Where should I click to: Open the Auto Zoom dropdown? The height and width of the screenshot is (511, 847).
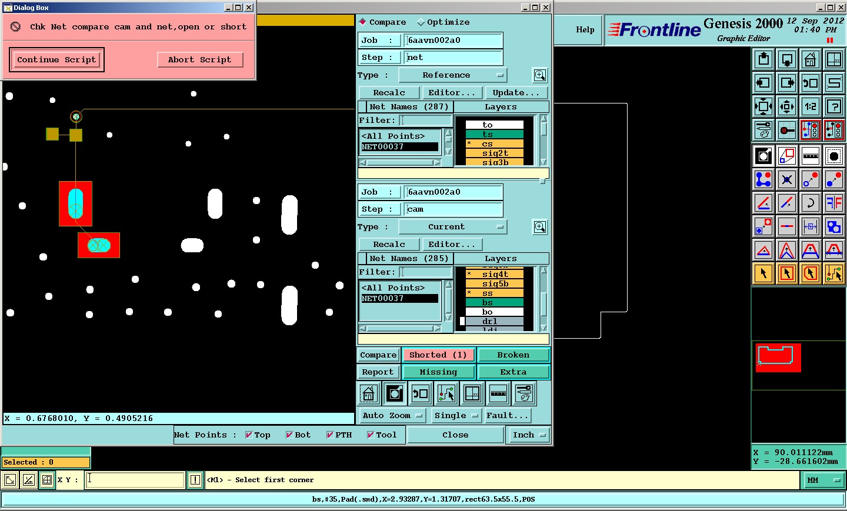392,415
